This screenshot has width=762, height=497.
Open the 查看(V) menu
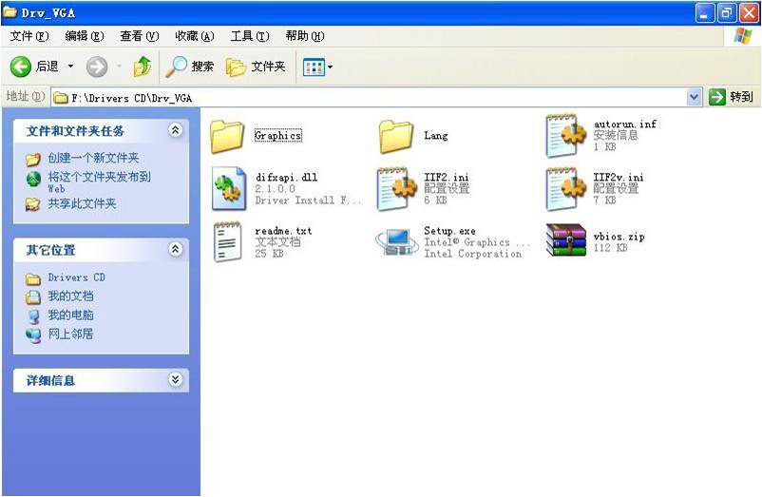tap(139, 36)
